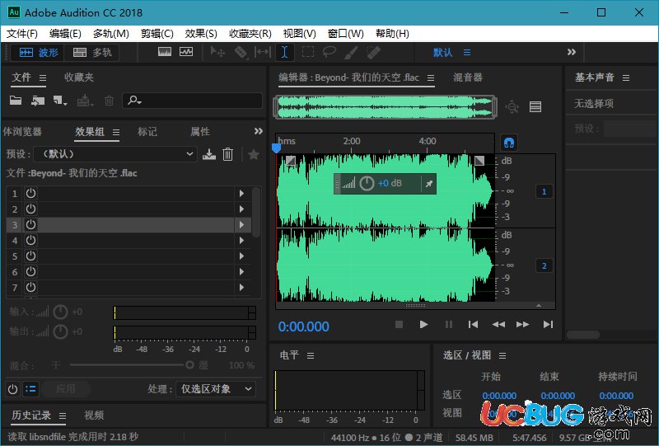The width and height of the screenshot is (659, 446).
Task: Select the Paintbrush Selection tool
Action: coord(351,52)
